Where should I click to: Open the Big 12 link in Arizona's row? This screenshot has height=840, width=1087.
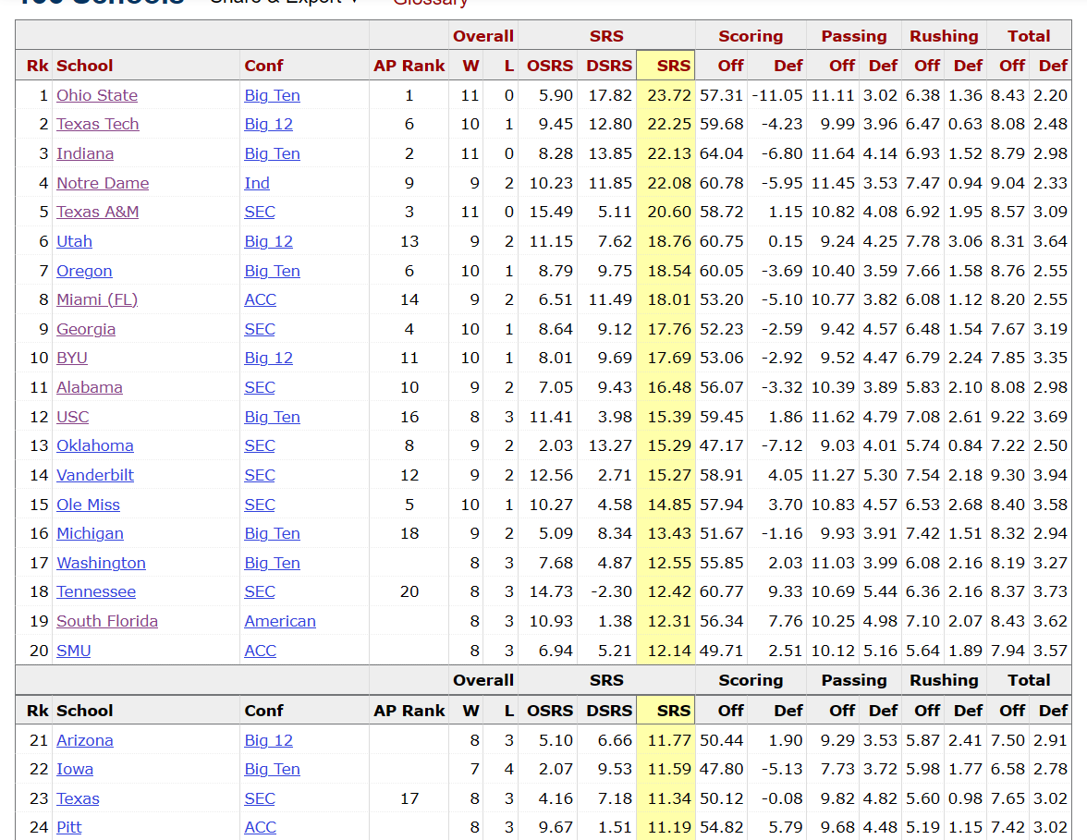pyautogui.click(x=269, y=740)
